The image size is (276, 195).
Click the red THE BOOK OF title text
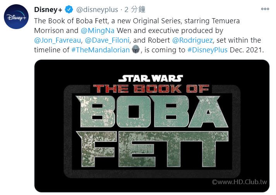151,89
